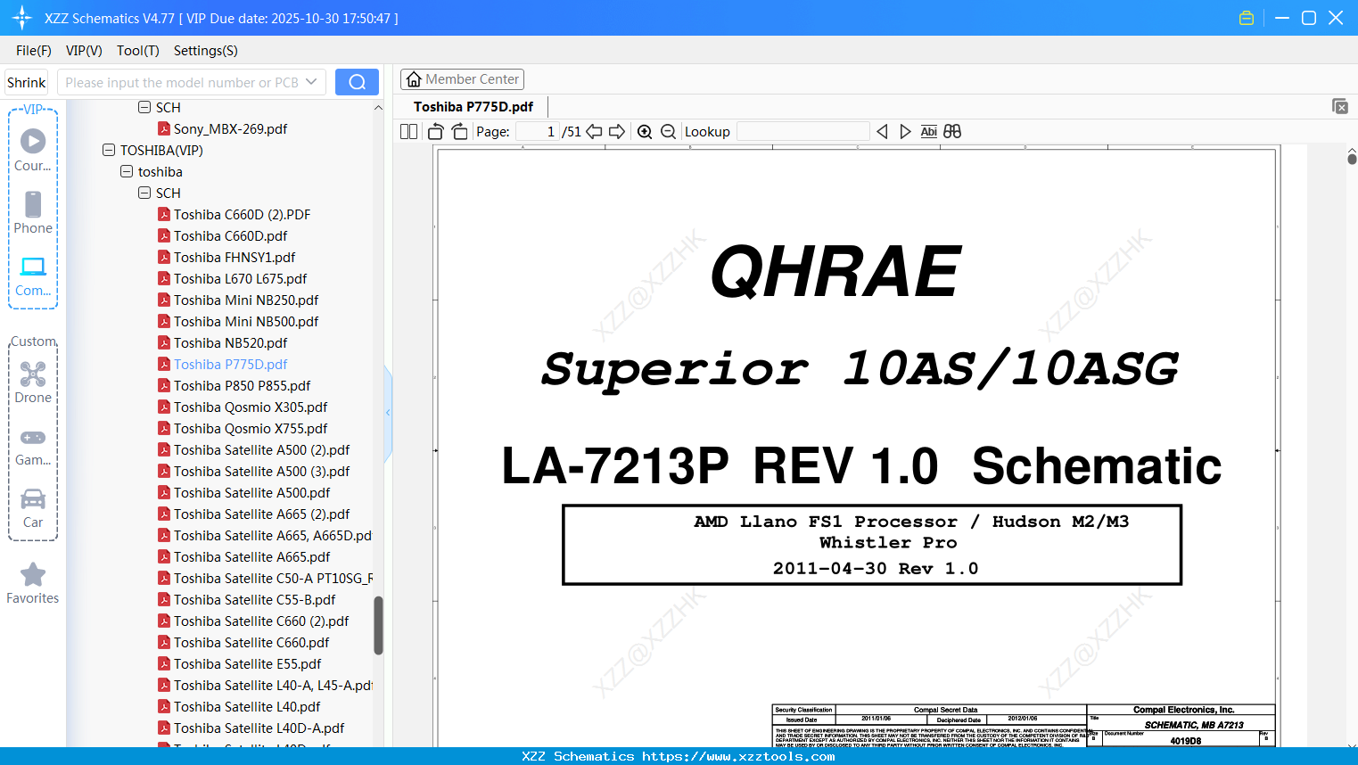Select the Phone category icon
The image size is (1358, 765).
click(33, 213)
